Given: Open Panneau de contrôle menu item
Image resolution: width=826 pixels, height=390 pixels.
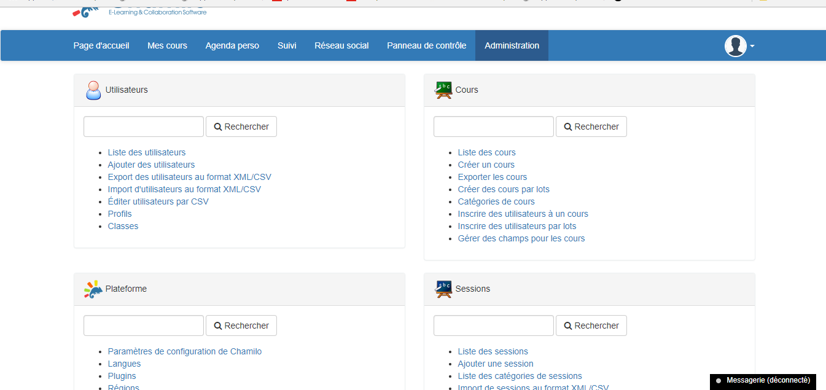Looking at the screenshot, I should point(426,46).
